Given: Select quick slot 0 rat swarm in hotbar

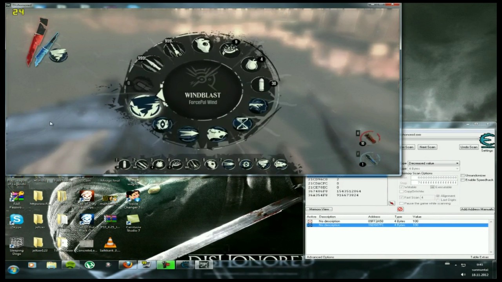Looking at the screenshot, I should pos(280,164).
